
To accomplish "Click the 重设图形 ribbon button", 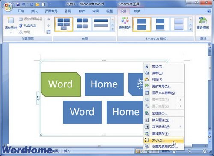I will tap(203, 23).
